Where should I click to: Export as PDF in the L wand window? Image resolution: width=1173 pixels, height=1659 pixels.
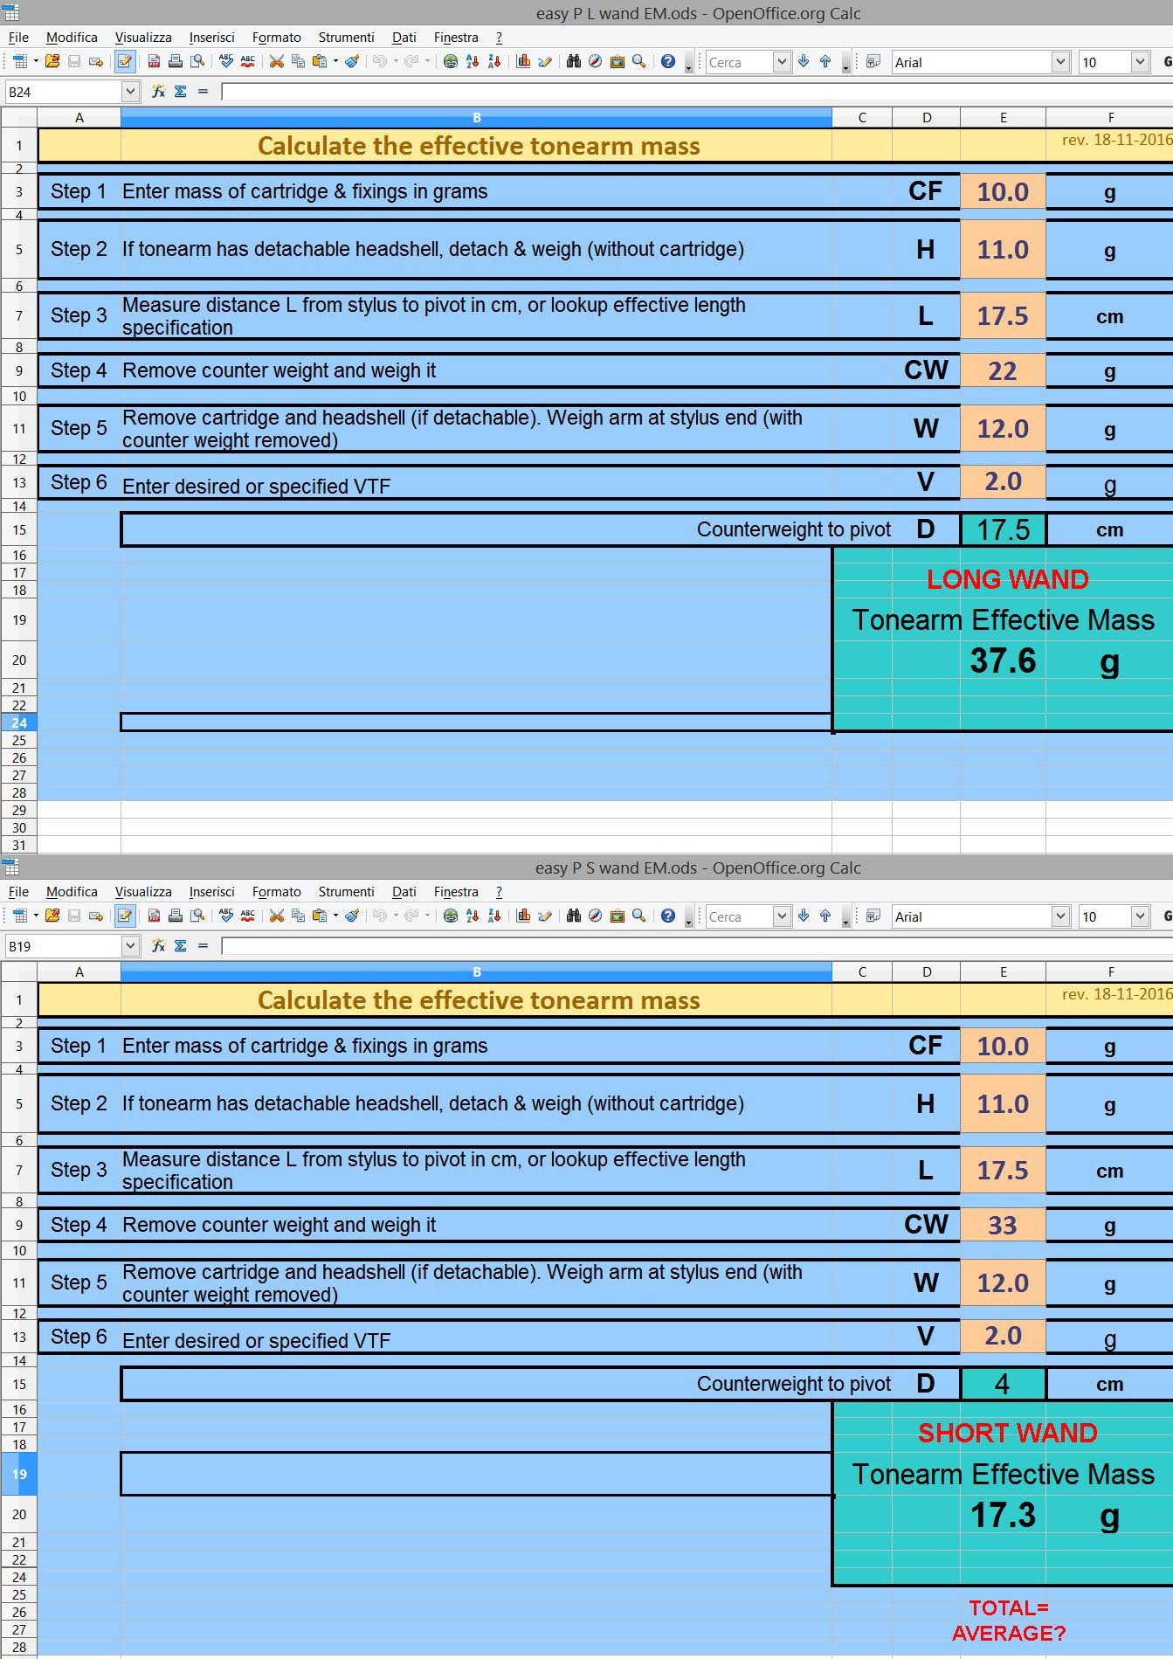[154, 62]
